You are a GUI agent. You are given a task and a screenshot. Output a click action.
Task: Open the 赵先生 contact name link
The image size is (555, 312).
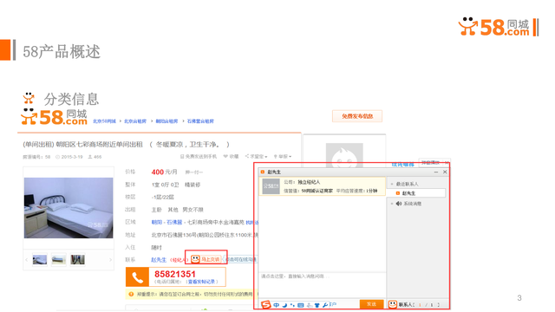pyautogui.click(x=159, y=260)
